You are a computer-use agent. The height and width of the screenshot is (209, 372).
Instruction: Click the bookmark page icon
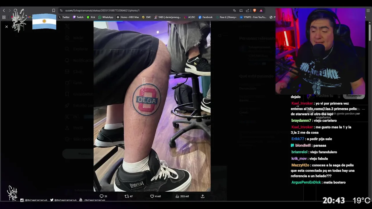click(53, 10)
